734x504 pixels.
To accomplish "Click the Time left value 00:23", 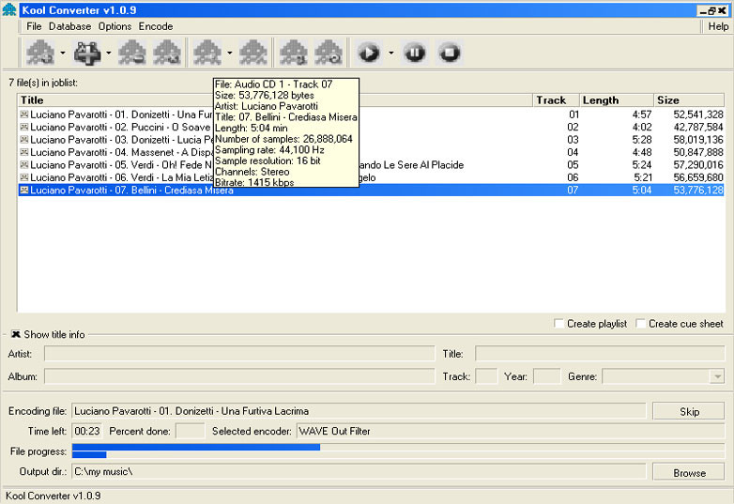I will 87,431.
